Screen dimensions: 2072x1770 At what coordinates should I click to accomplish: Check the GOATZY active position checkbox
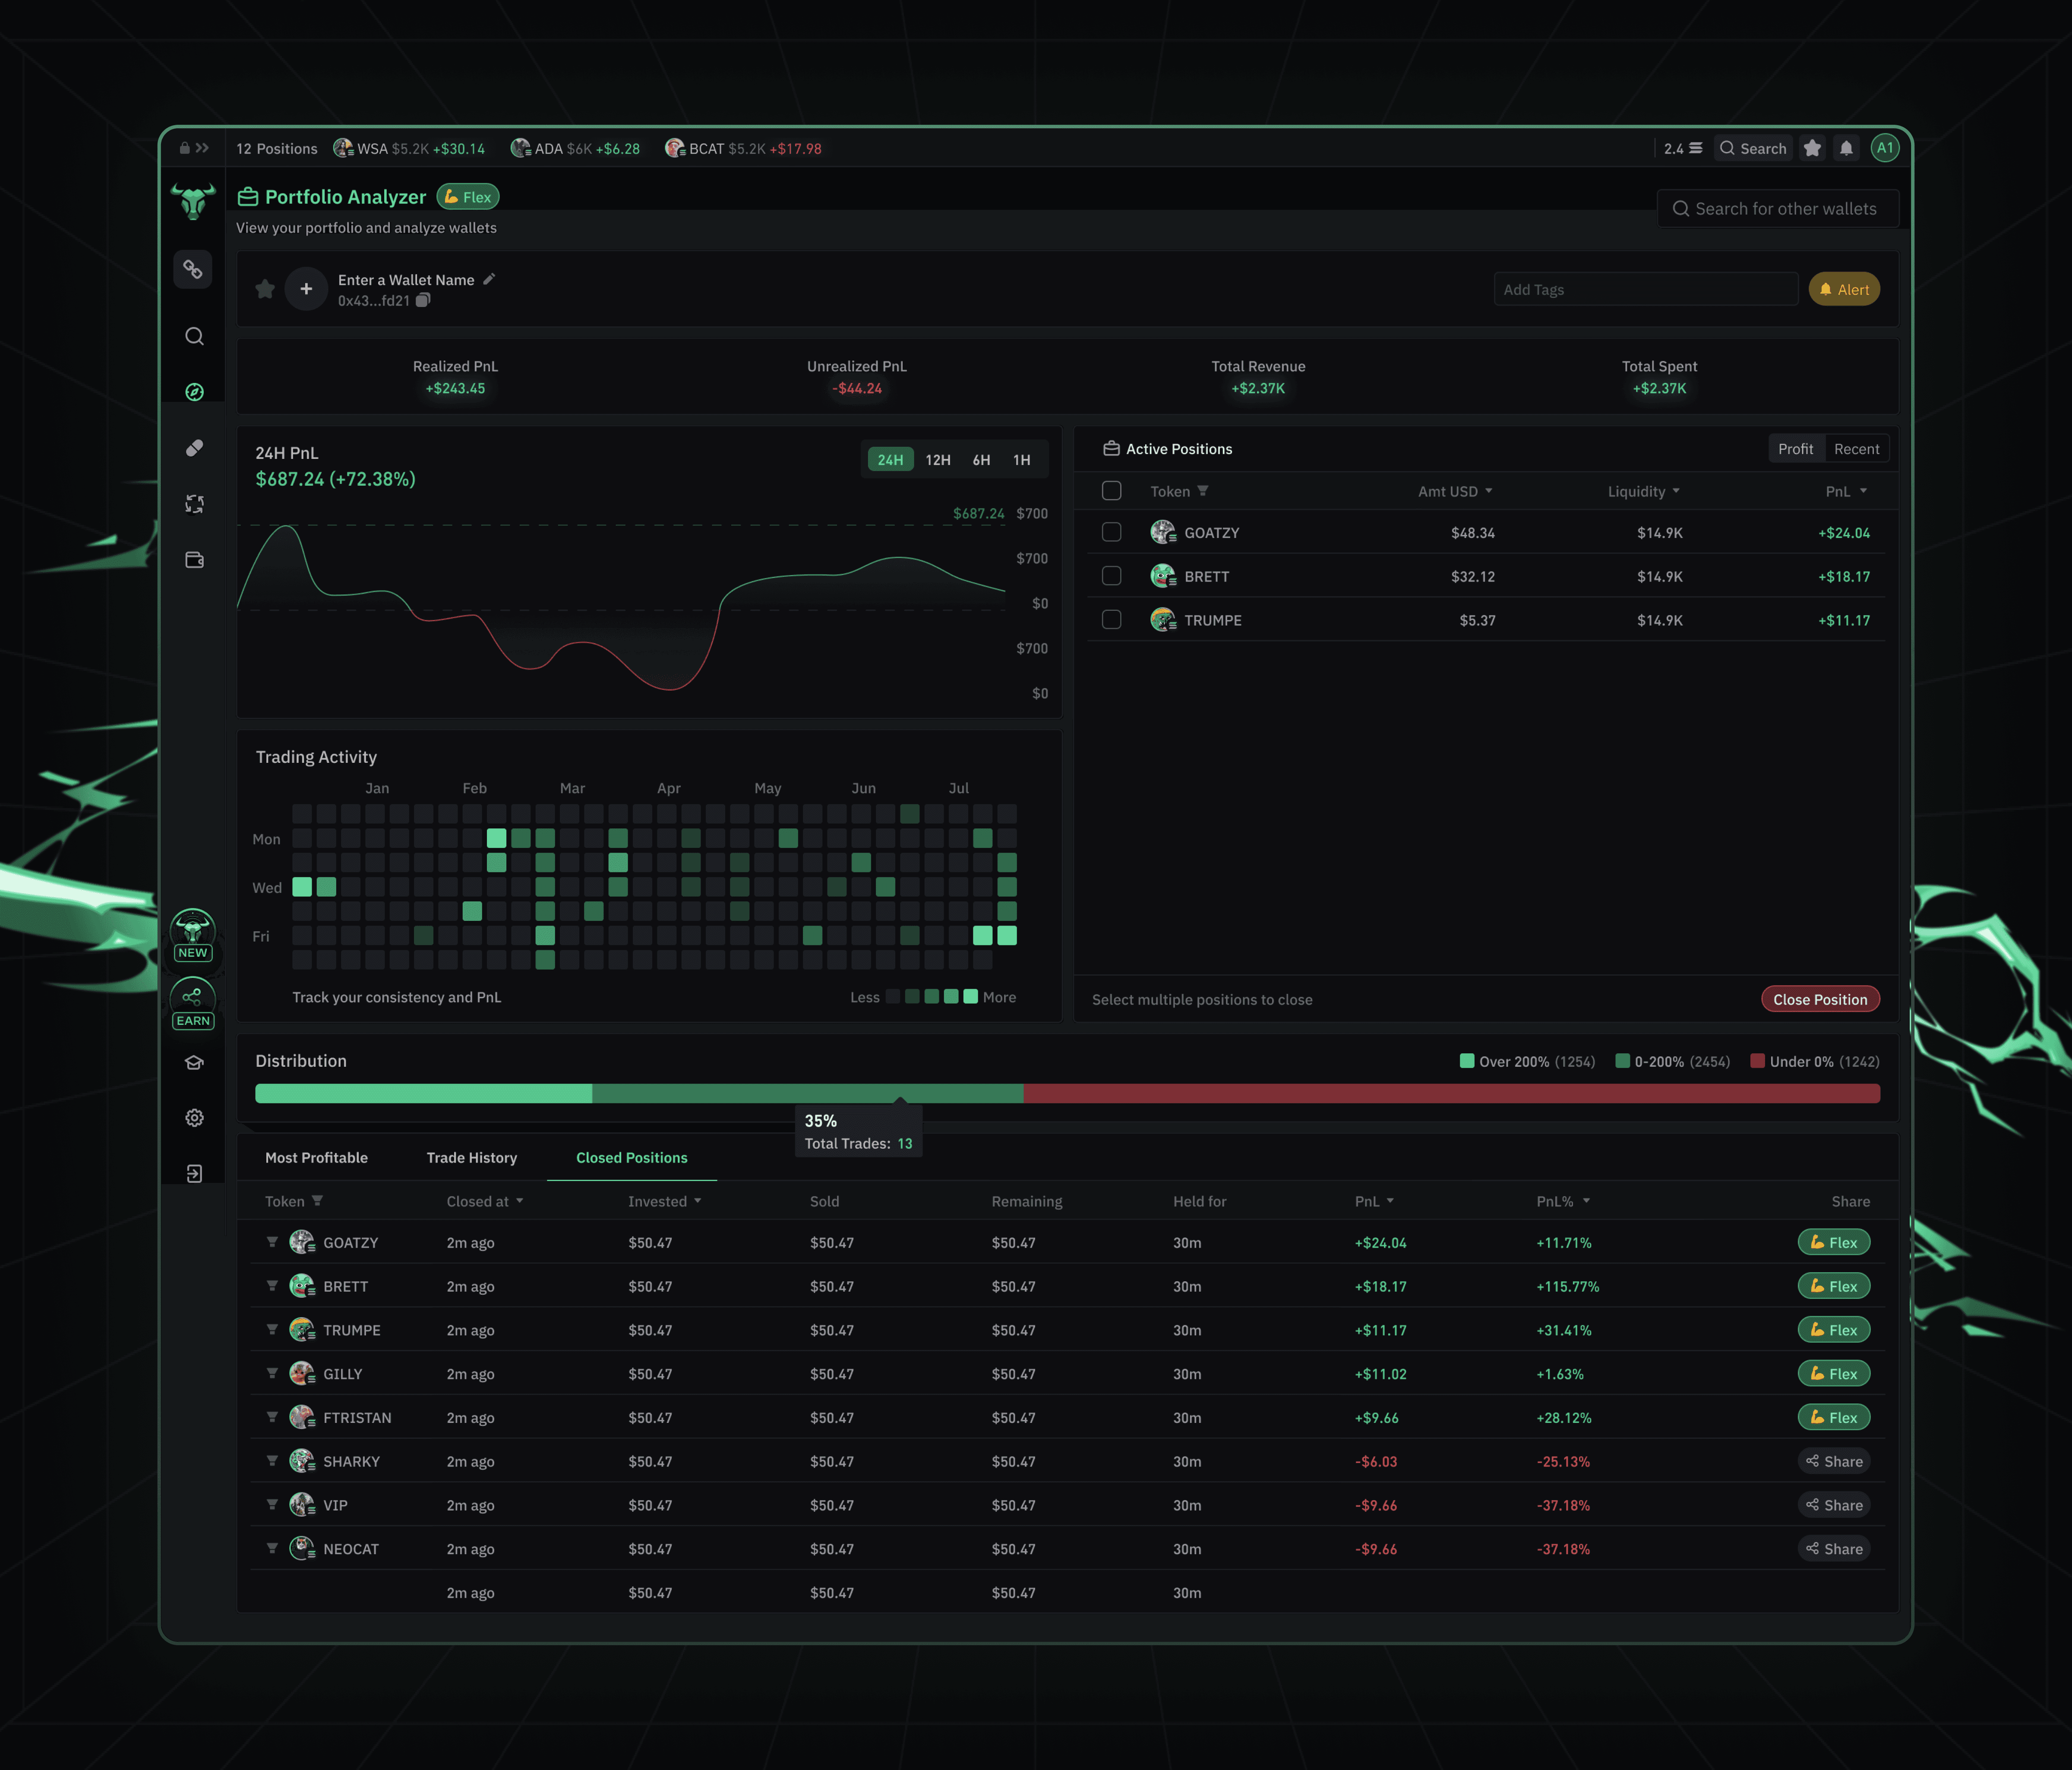click(x=1111, y=532)
